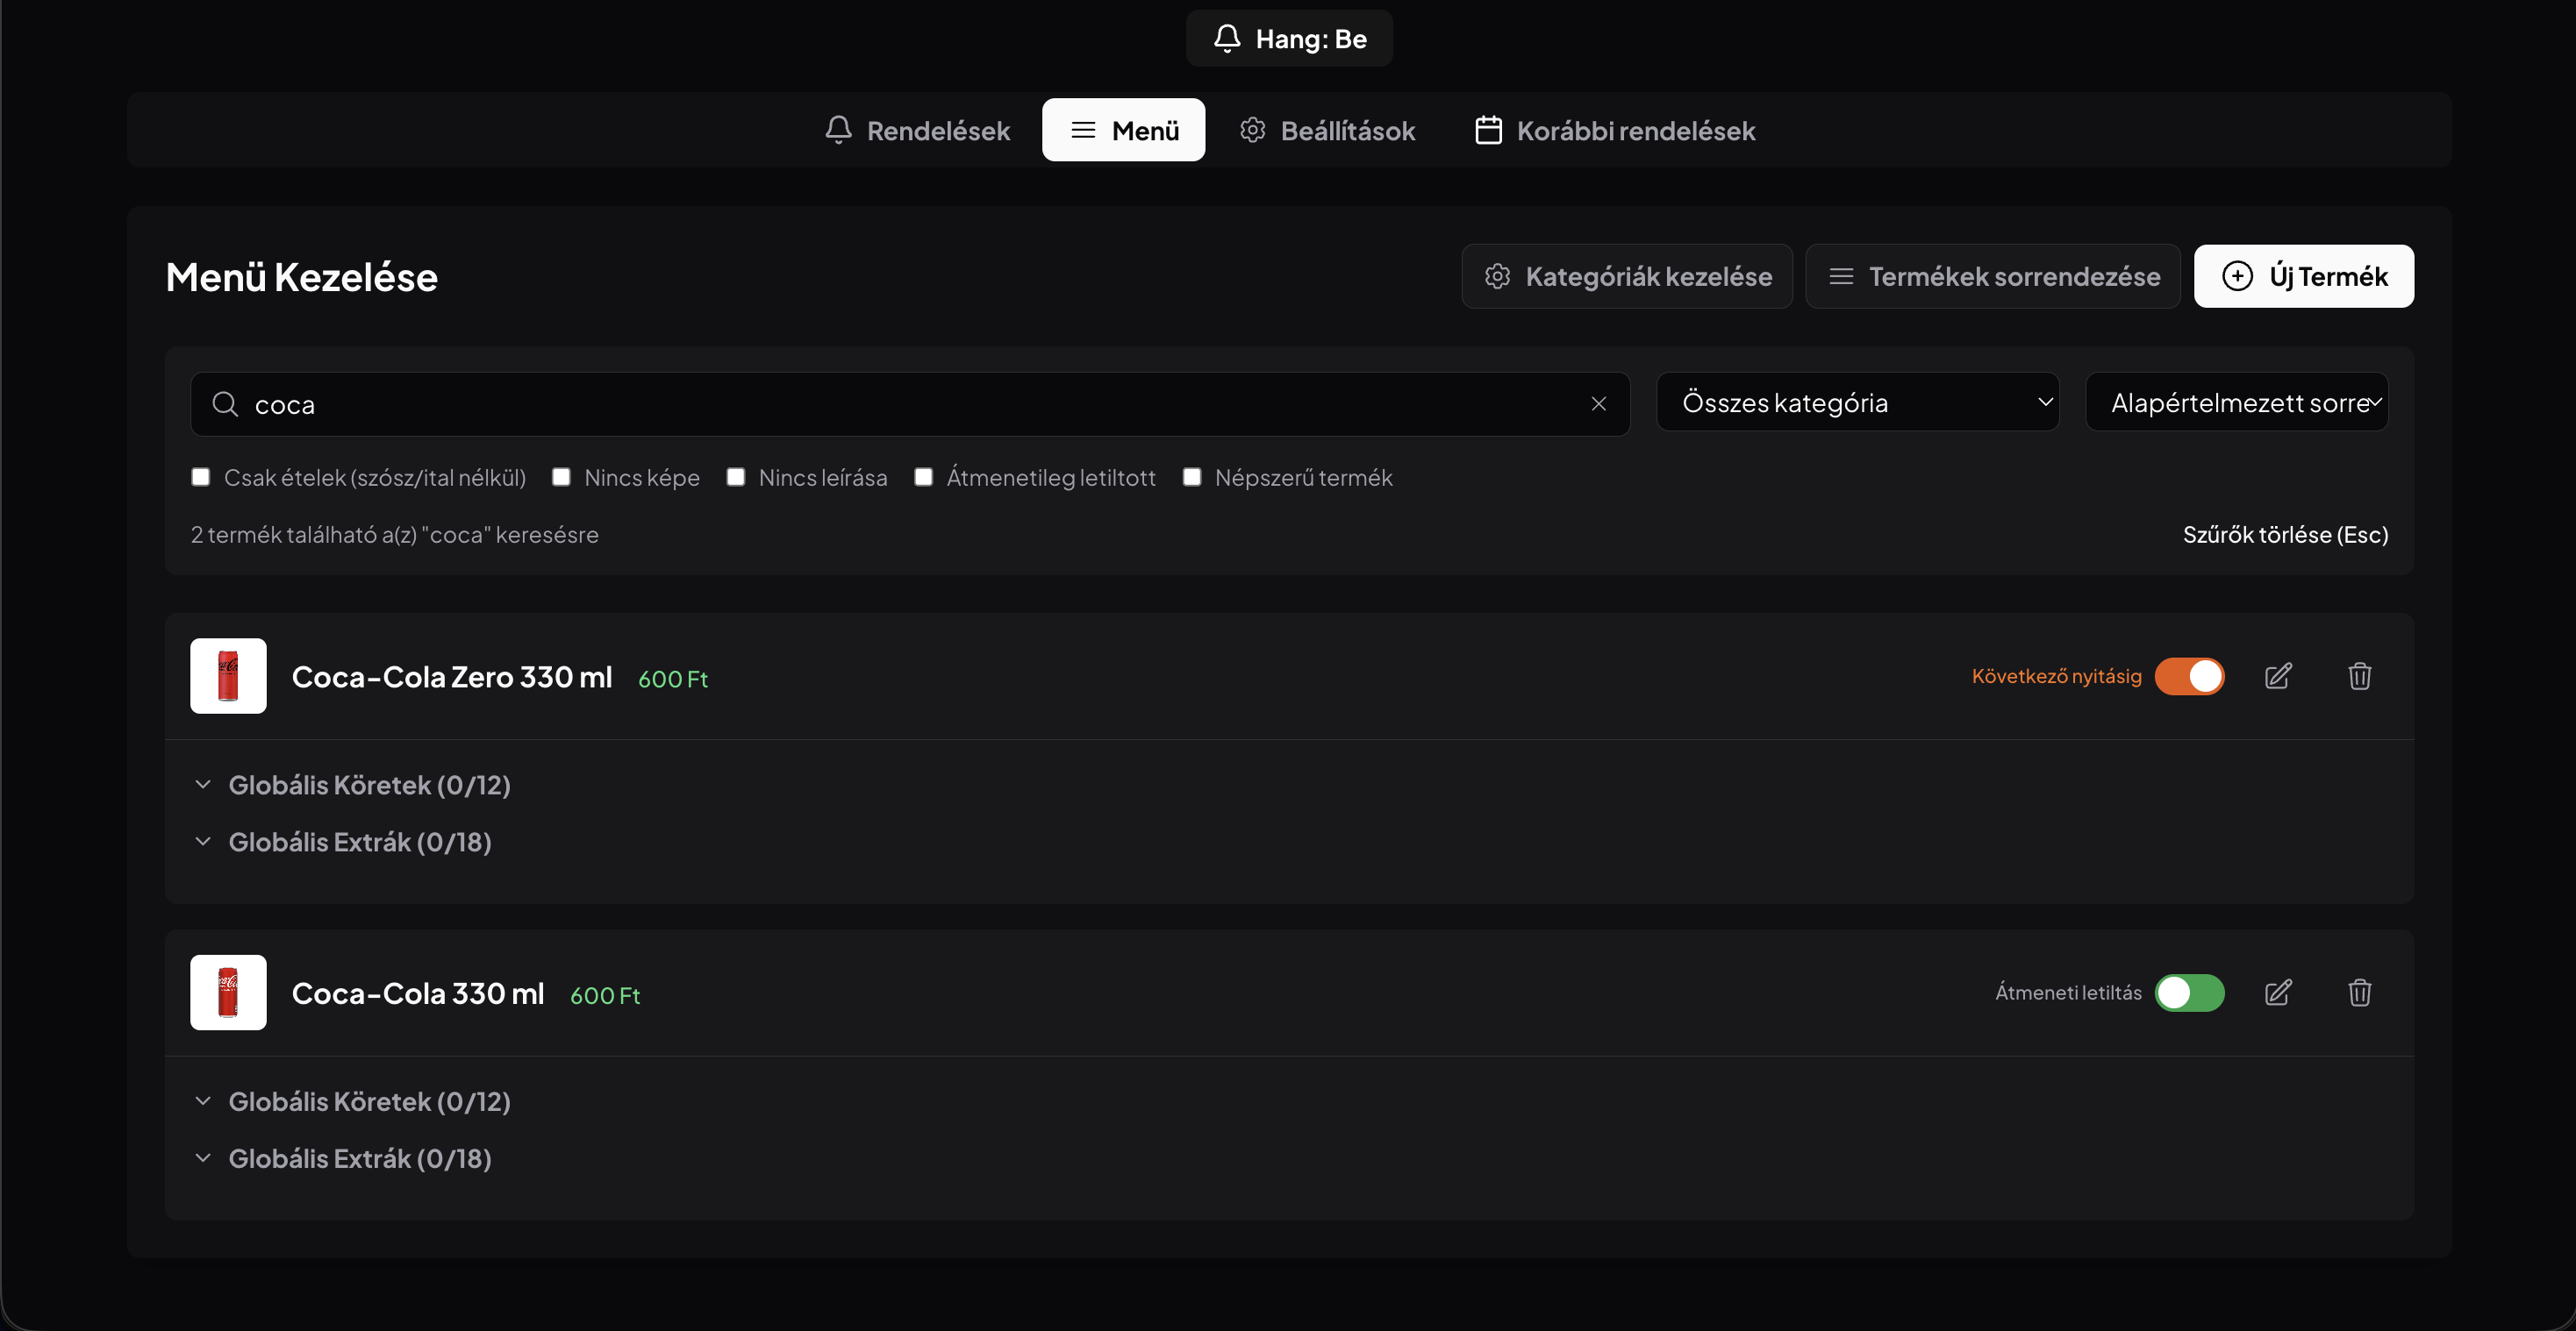Clear the search field with the X icon

pos(1599,403)
